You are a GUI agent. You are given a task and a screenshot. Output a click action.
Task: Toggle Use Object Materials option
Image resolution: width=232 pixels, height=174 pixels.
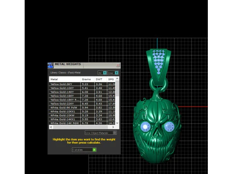point(101,133)
